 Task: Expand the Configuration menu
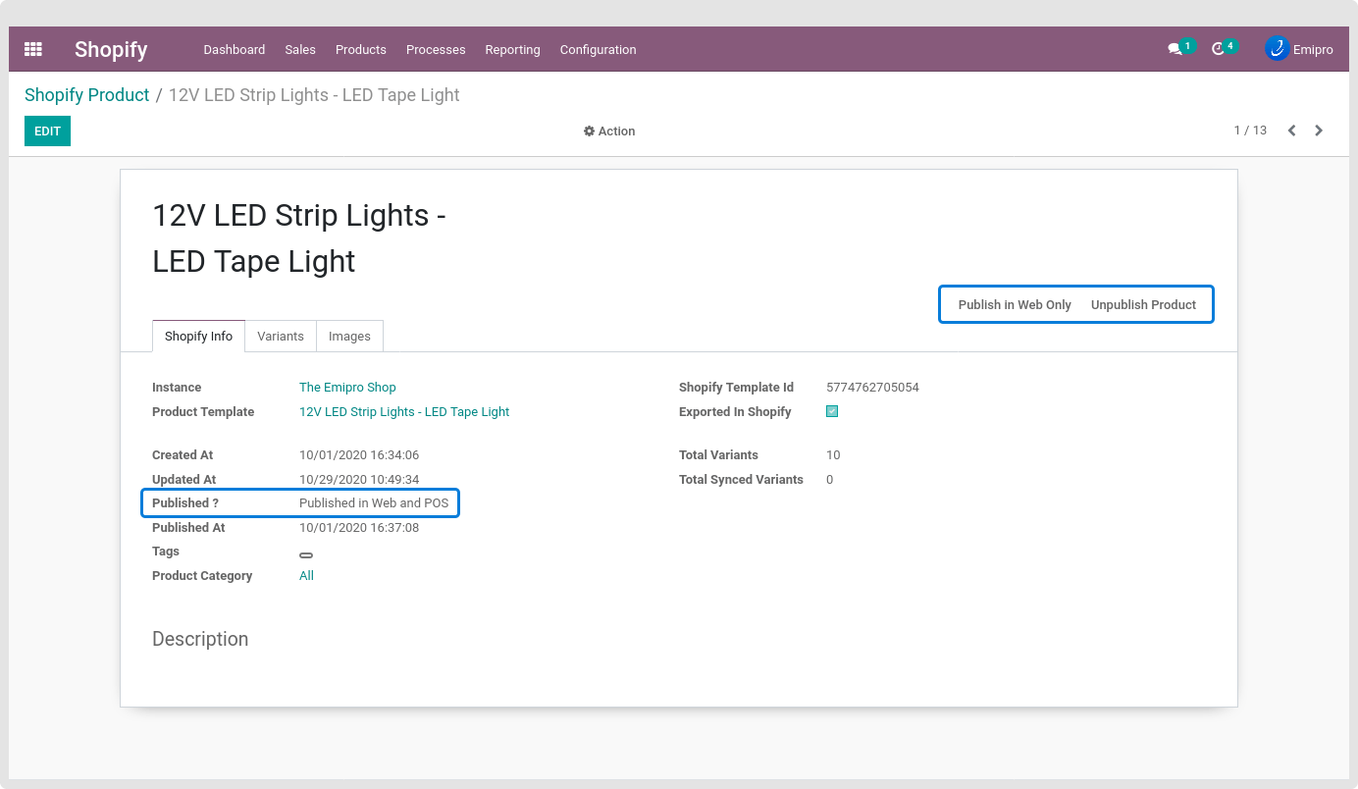pos(598,50)
